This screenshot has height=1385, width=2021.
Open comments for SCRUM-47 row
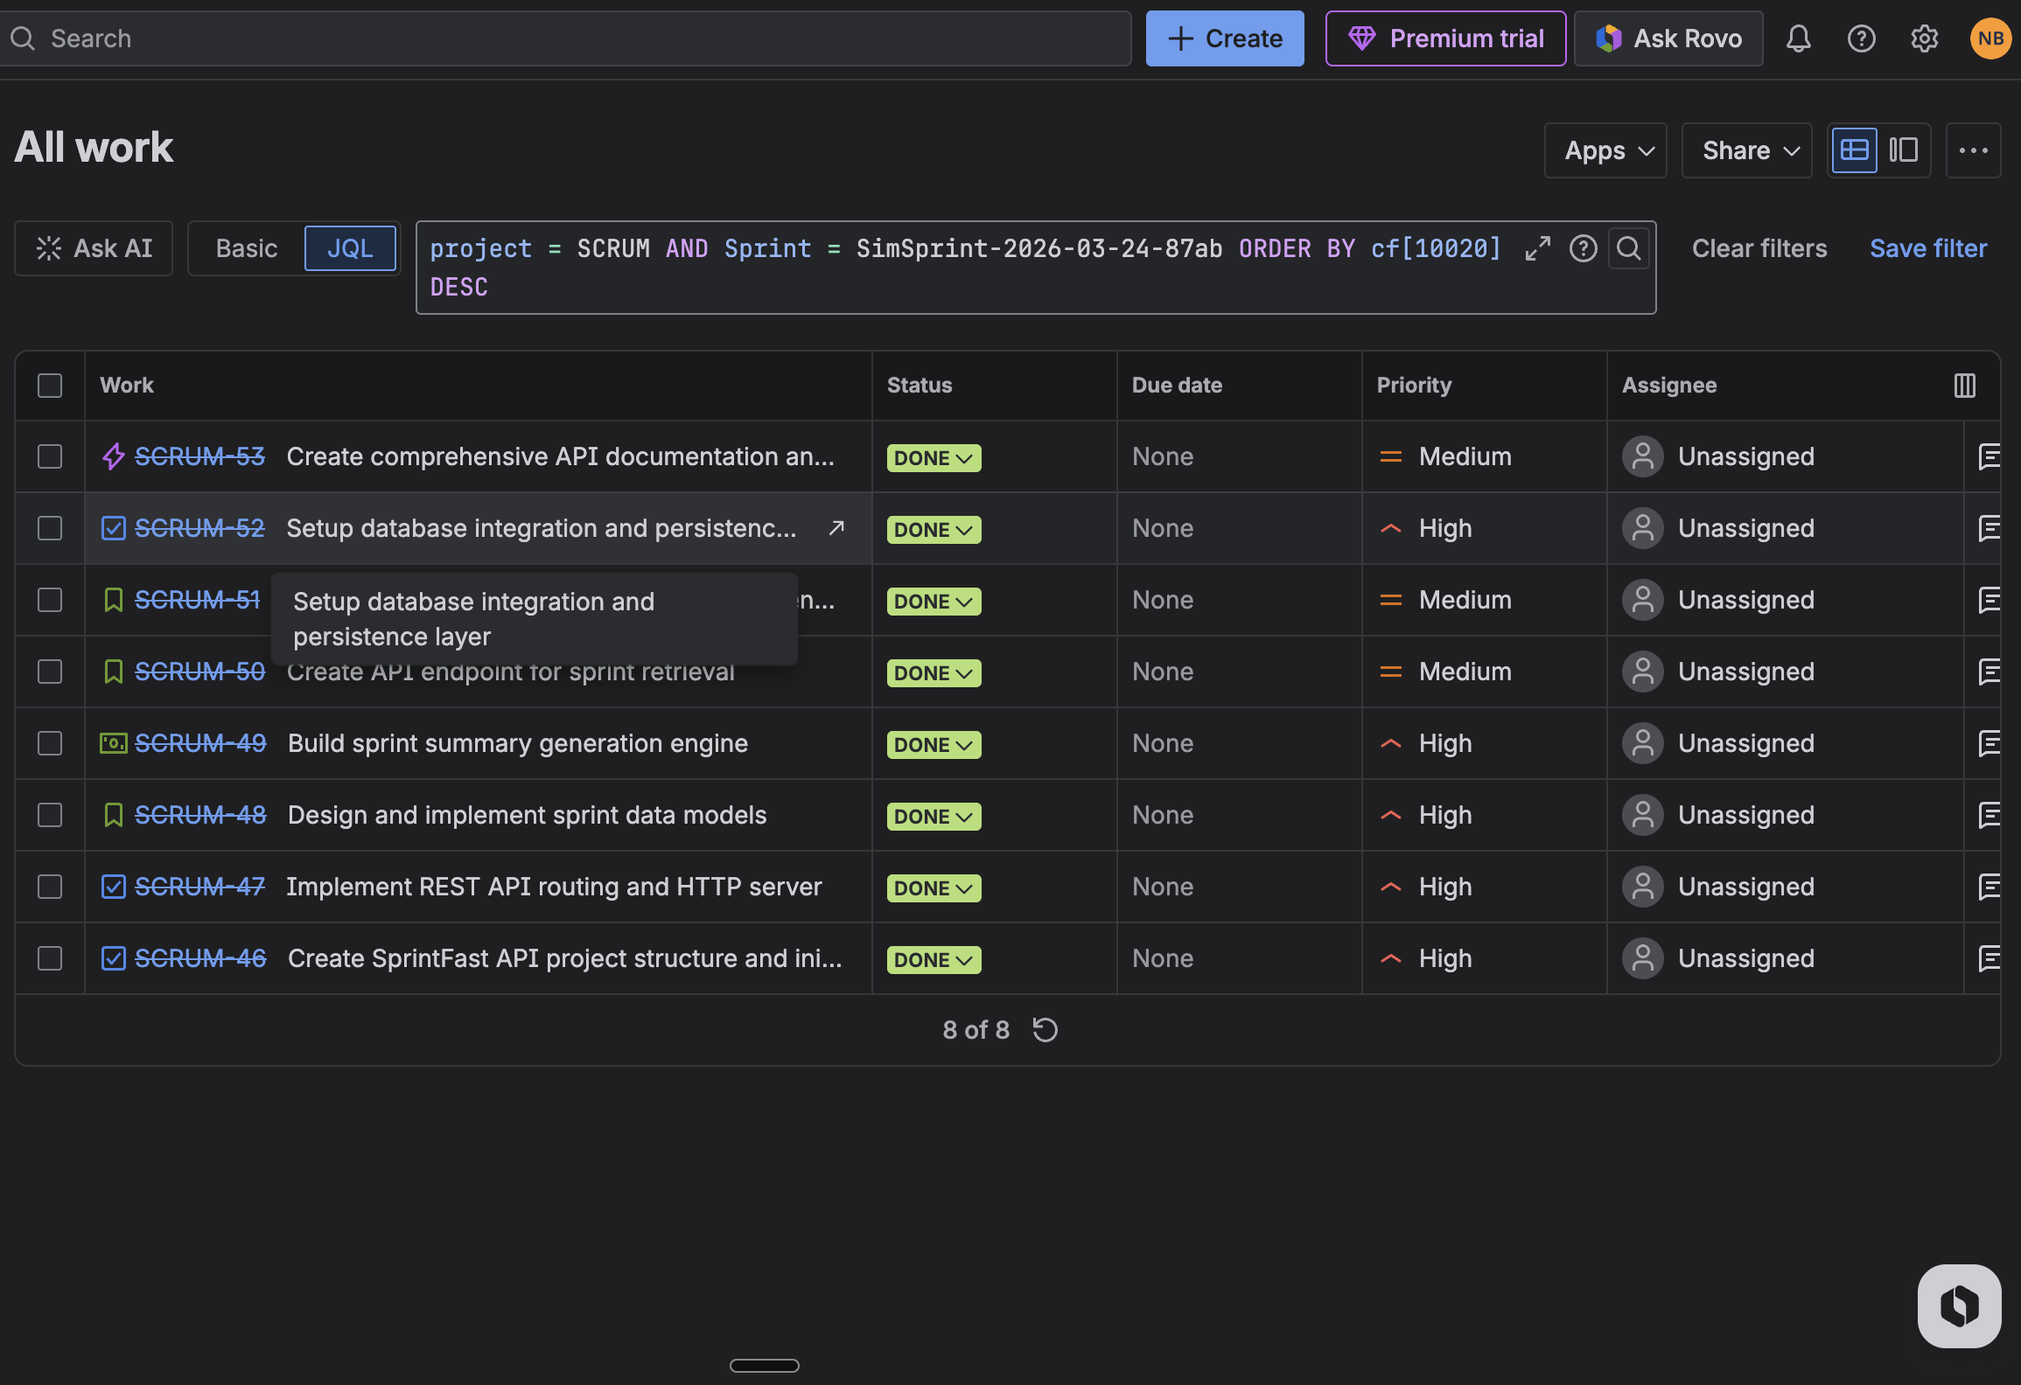[1988, 887]
